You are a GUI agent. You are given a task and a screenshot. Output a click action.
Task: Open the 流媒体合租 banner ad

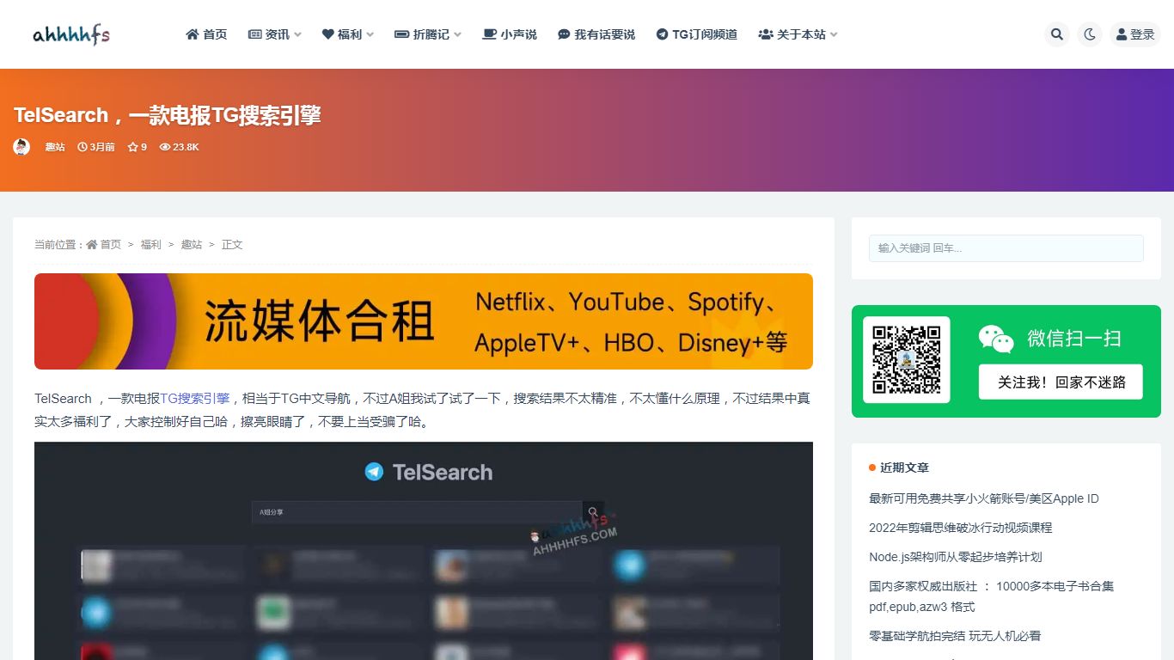[x=424, y=321]
